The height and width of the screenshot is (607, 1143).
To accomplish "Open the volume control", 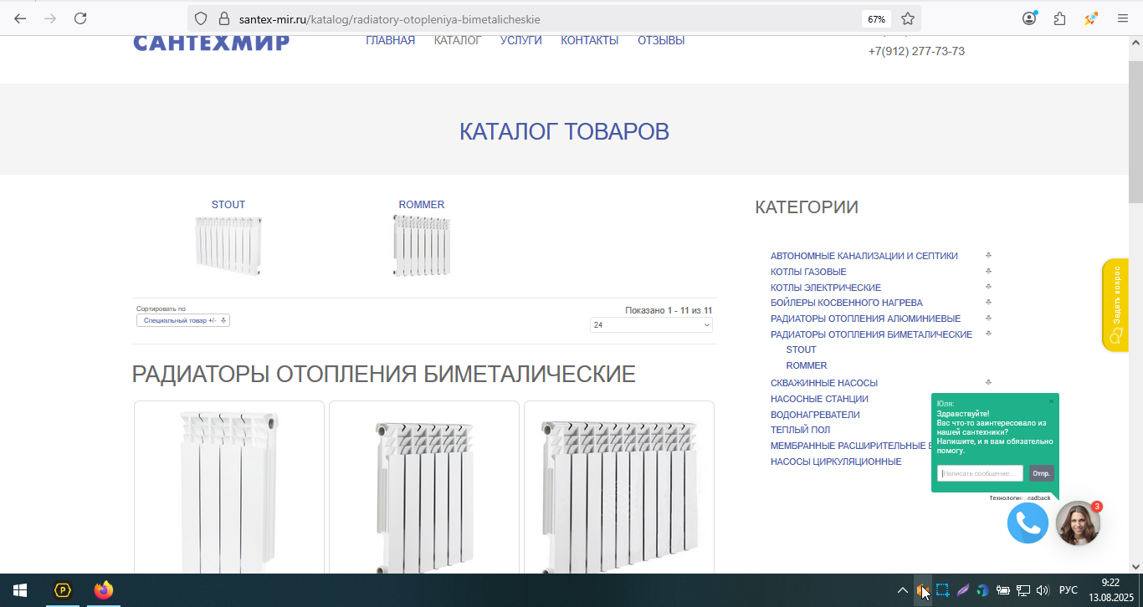I will (x=1043, y=590).
